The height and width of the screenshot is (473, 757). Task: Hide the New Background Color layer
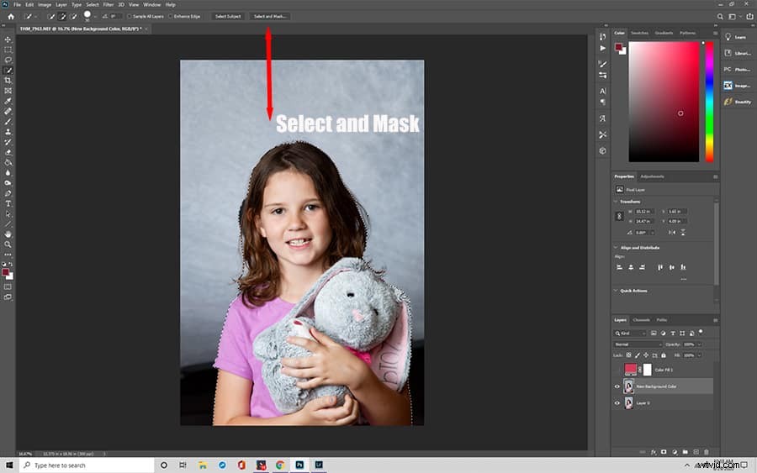[617, 386]
